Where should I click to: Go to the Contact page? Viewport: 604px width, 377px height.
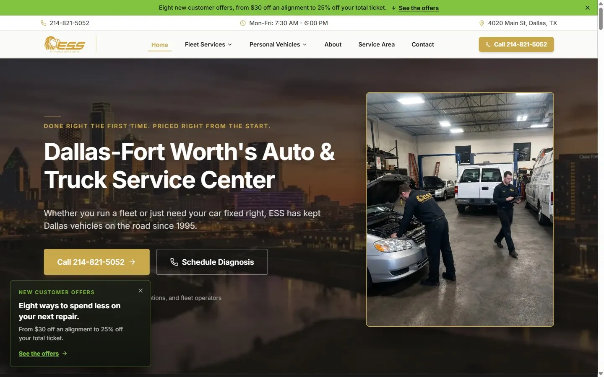coord(423,44)
